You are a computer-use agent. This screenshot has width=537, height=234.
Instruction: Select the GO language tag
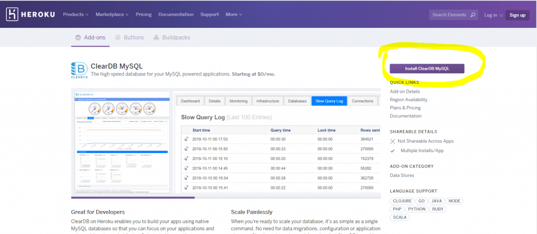coord(421,201)
